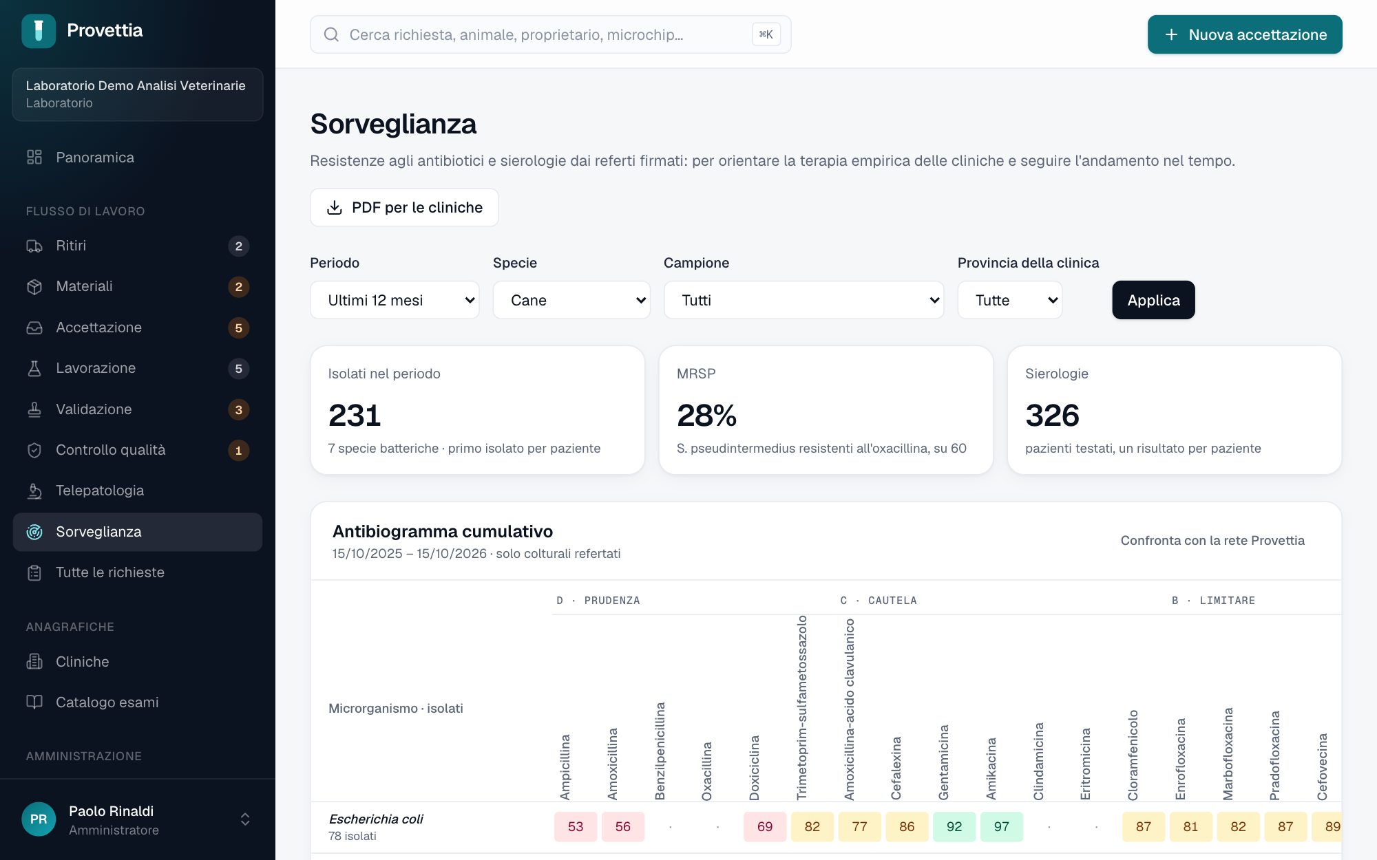Click the Accettazione inbox icon
The image size is (1377, 860).
tap(34, 327)
